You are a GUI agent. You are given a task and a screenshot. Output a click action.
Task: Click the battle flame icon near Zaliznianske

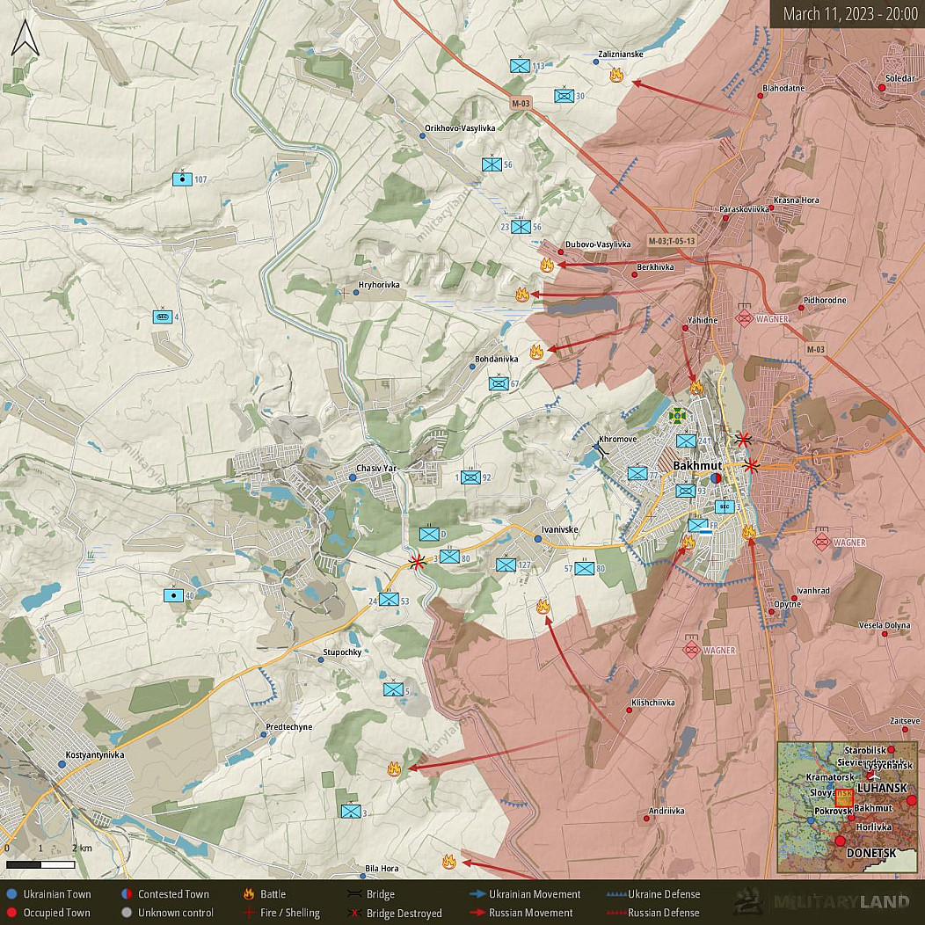616,76
